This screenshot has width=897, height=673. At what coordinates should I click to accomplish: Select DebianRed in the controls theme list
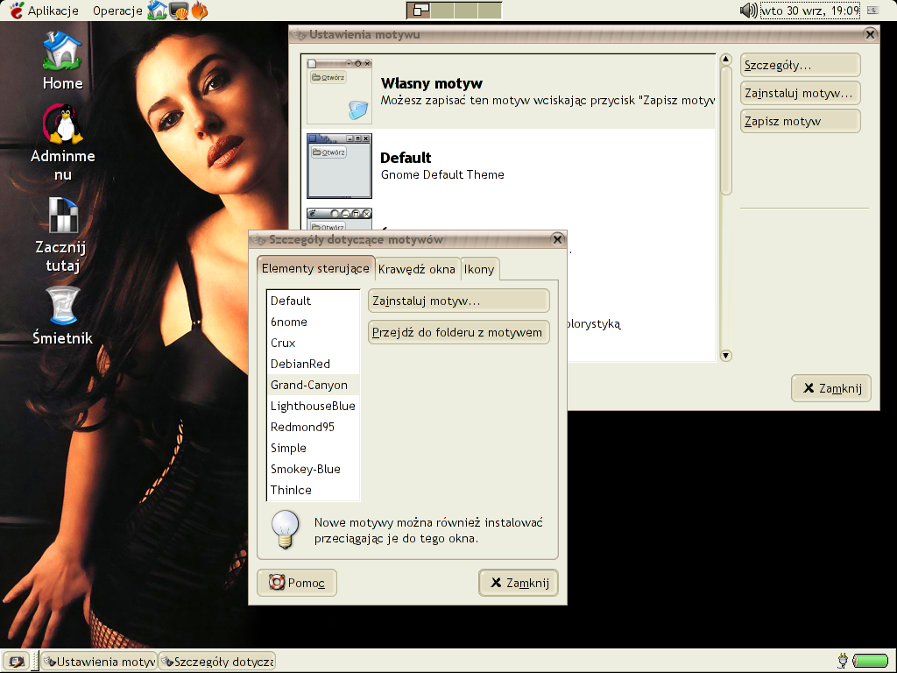click(313, 364)
